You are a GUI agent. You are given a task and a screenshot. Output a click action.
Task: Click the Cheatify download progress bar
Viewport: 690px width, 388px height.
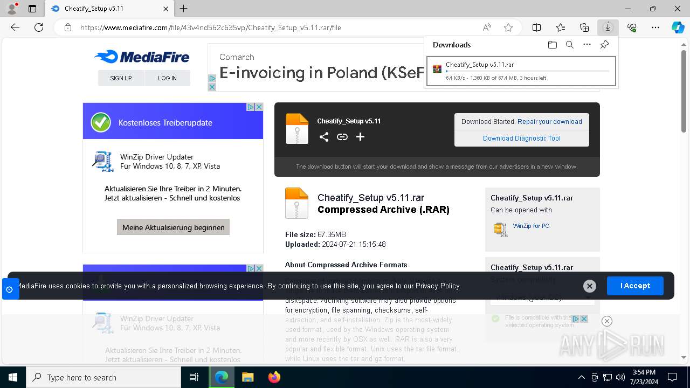[528, 71]
